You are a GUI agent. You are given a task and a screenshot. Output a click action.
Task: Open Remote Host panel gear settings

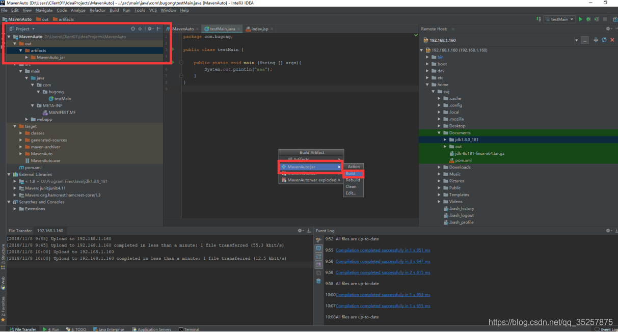coord(608,29)
